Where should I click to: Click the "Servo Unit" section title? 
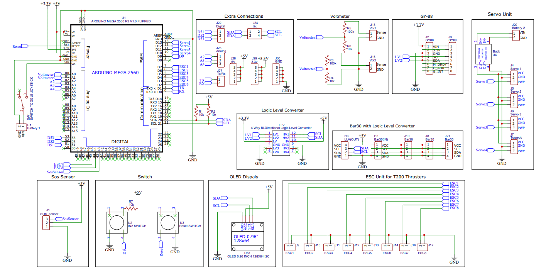500,14
